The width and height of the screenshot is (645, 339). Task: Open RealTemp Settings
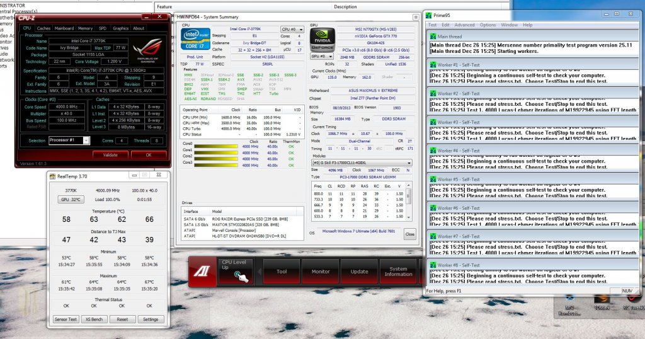point(151,319)
